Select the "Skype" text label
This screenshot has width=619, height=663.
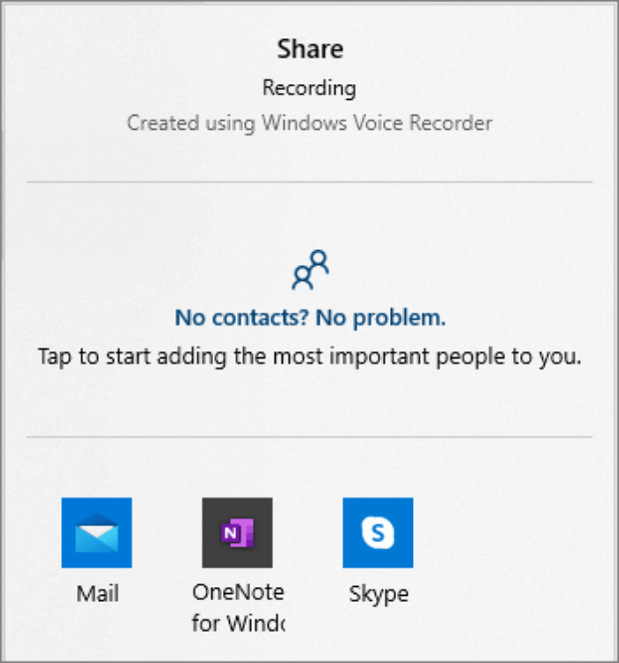(x=378, y=593)
